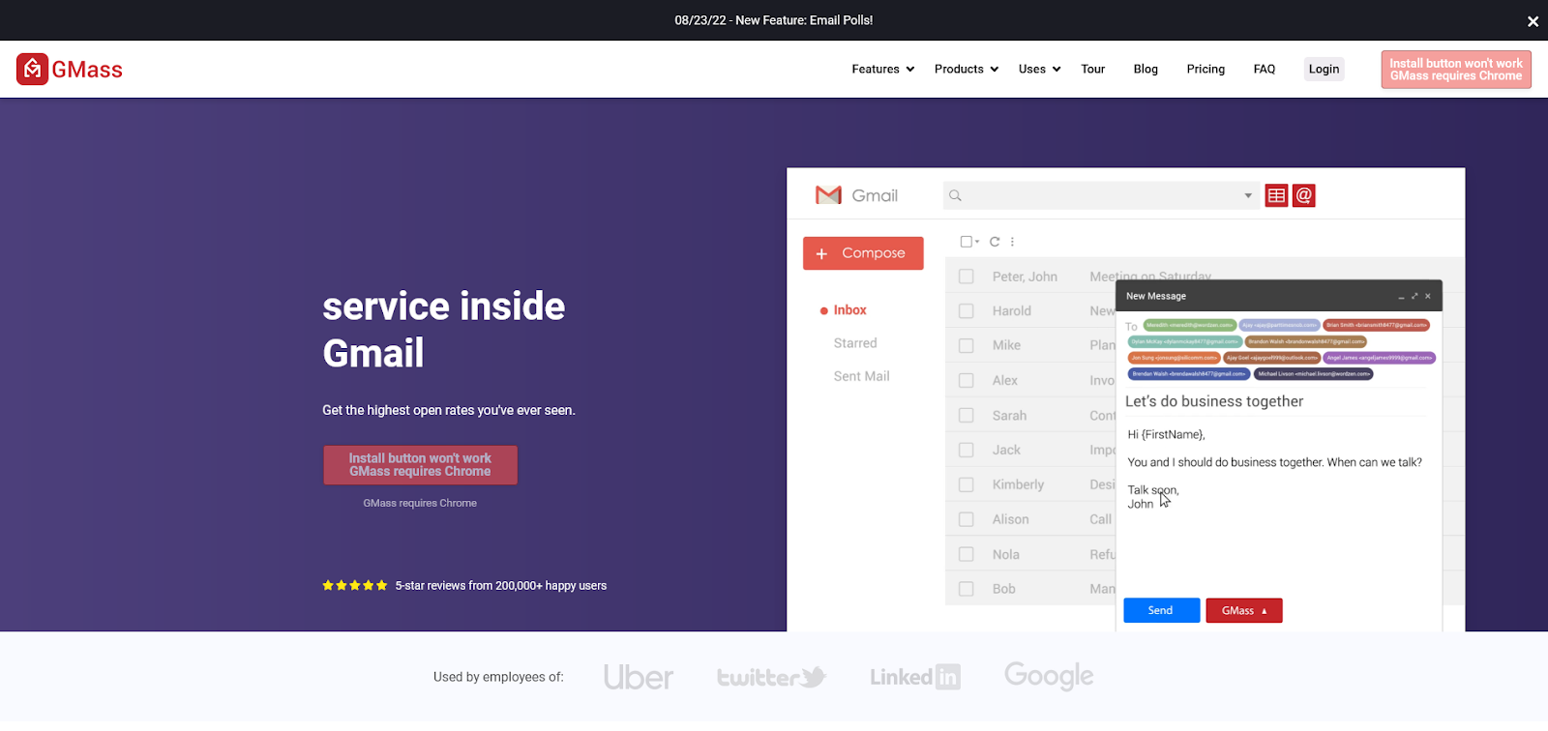Close the New Message compose window
The width and height of the screenshot is (1548, 731).
point(1428,296)
